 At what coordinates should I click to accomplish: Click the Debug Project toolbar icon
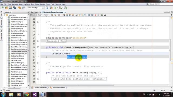tap(60, 8)
